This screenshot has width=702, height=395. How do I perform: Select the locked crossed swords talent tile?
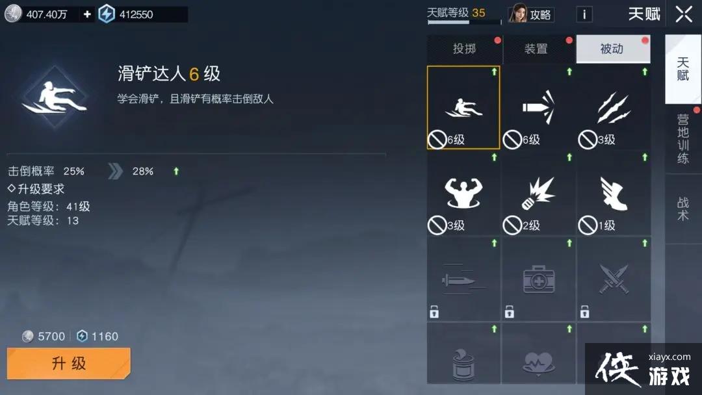click(614, 279)
